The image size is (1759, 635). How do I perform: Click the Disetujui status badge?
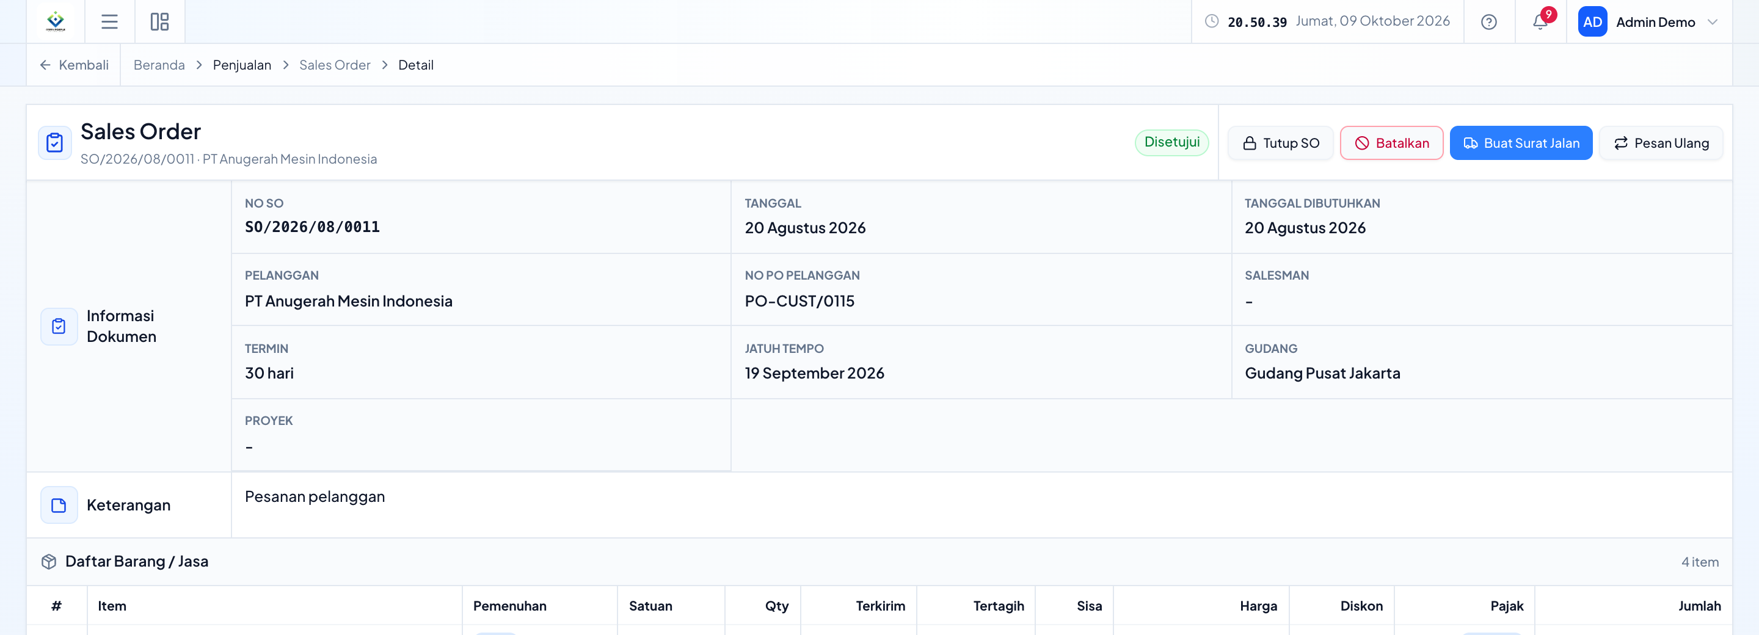tap(1172, 142)
